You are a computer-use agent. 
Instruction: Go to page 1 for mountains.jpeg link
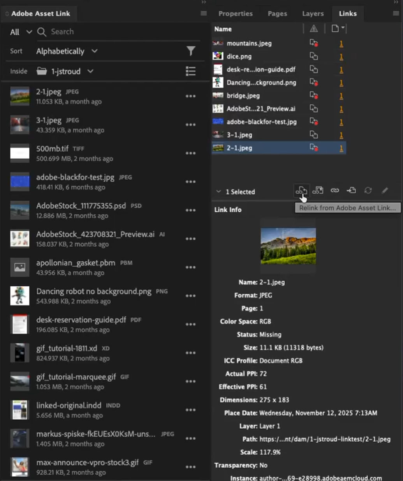click(x=341, y=44)
